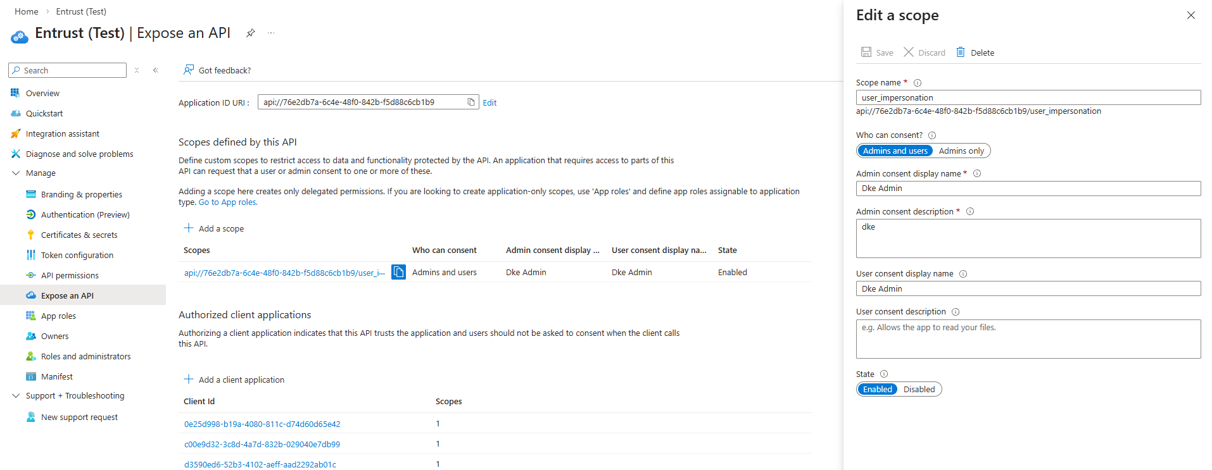Collapse the sidebar with double-chevron icon

(x=155, y=70)
